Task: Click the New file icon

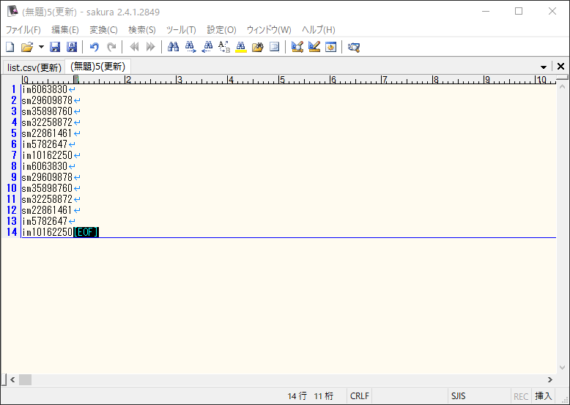Action: [10, 47]
